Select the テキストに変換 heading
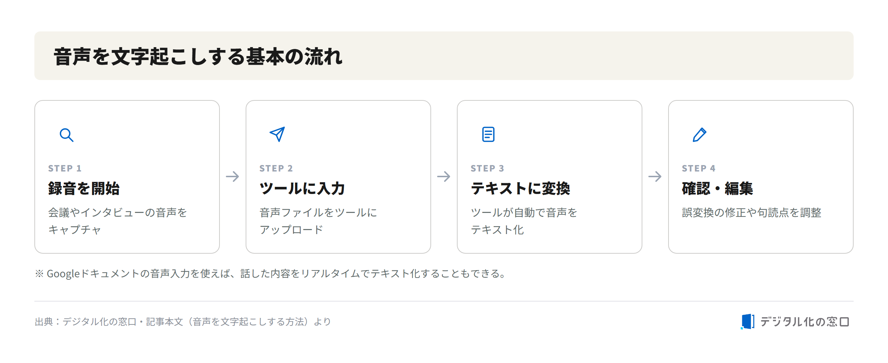Image resolution: width=888 pixels, height=363 pixels. pyautogui.click(x=520, y=189)
